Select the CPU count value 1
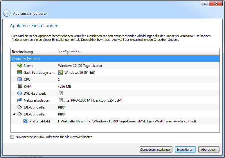 tap(59, 80)
